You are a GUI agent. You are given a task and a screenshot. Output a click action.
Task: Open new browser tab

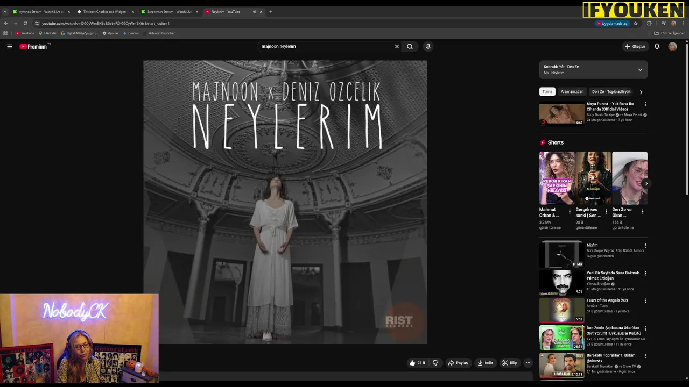pyautogui.click(x=271, y=12)
